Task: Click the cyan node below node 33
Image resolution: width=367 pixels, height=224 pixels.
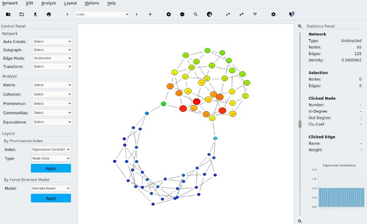Action: (x=215, y=138)
